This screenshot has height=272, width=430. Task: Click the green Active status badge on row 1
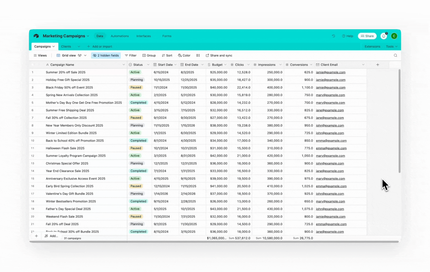coord(135,72)
